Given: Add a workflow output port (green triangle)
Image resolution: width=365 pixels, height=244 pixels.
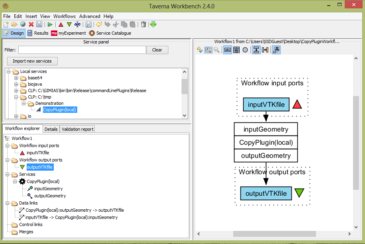Looking at the screenshot, I should pyautogui.click(x=69, y=25).
